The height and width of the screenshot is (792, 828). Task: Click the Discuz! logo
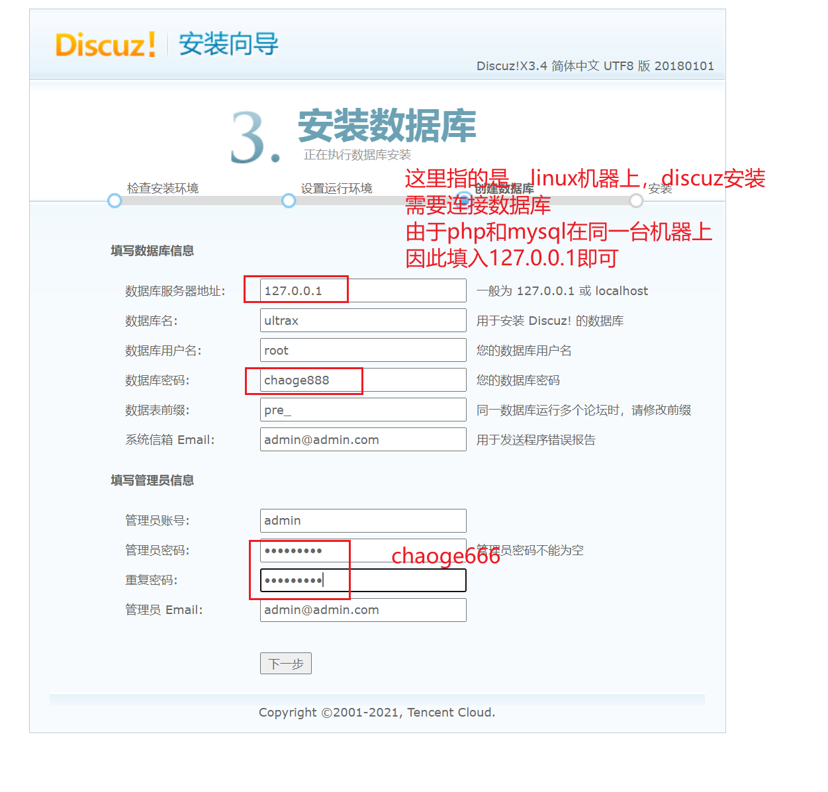pyautogui.click(x=105, y=45)
